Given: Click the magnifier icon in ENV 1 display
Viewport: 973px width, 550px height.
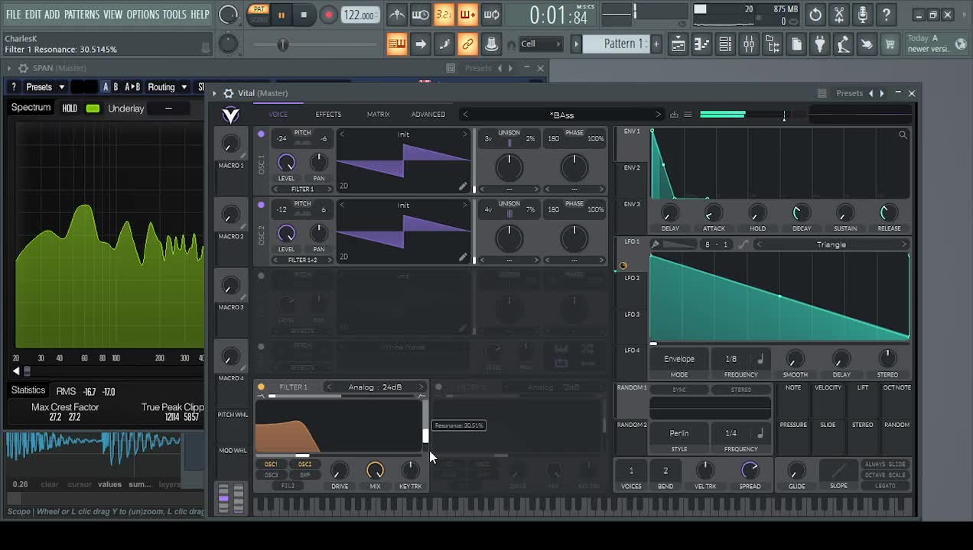Looking at the screenshot, I should pos(903,135).
